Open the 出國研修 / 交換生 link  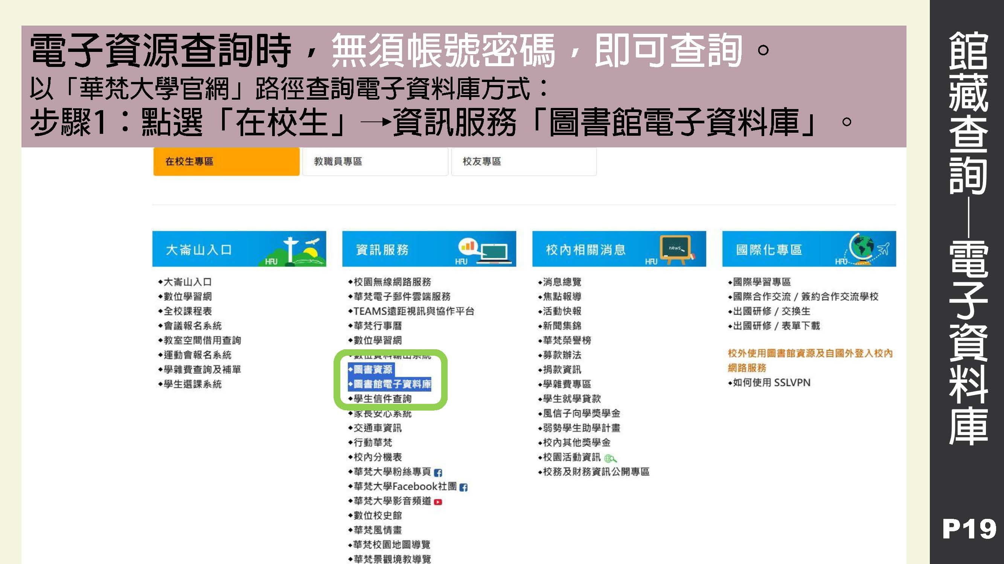[772, 311]
